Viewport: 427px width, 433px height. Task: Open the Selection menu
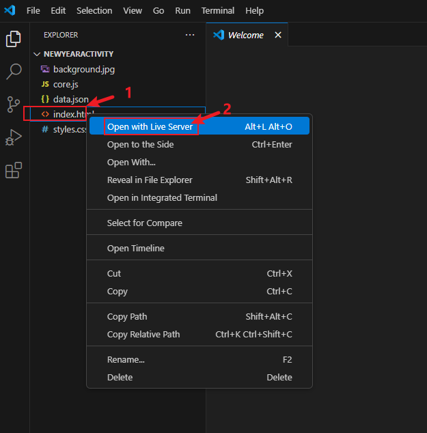tap(94, 10)
